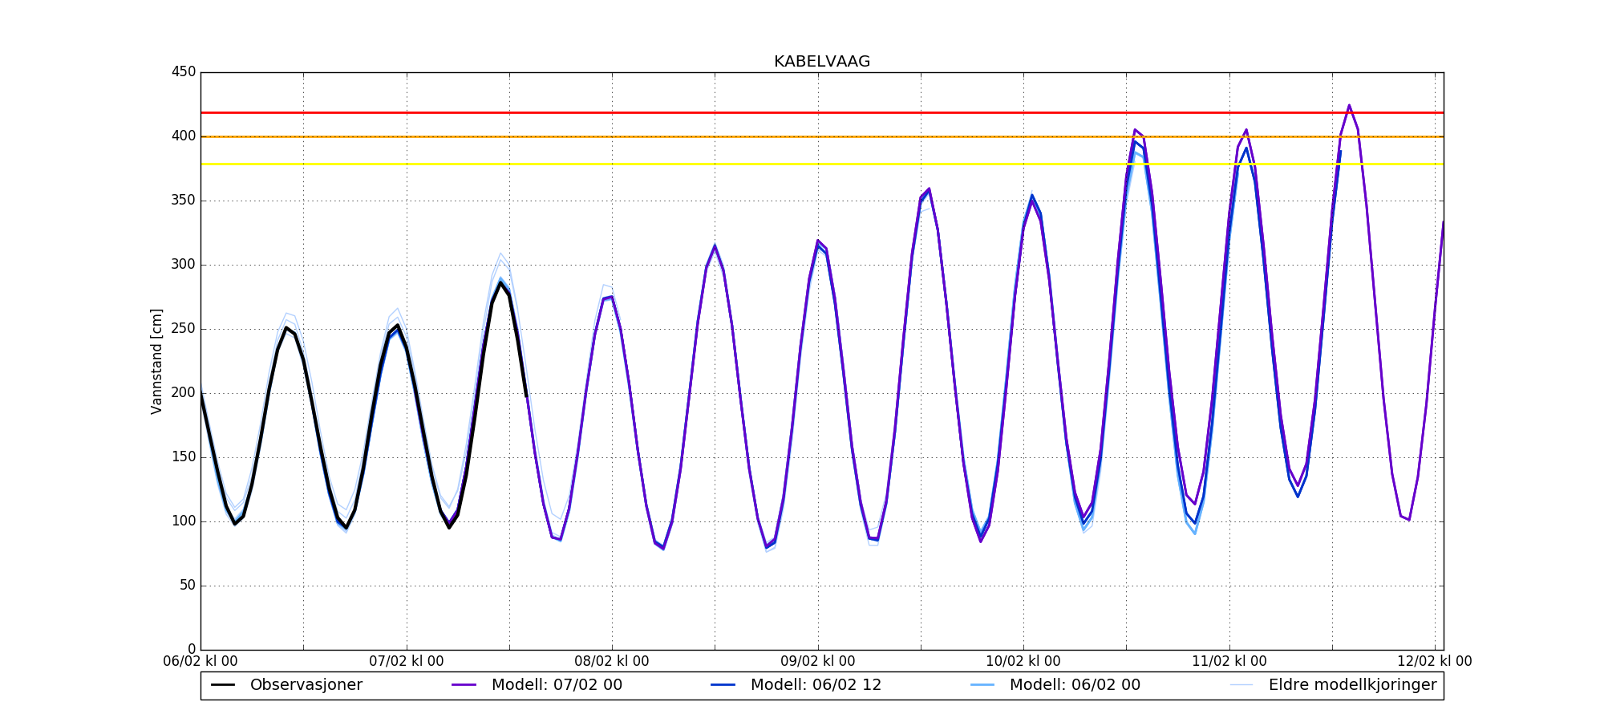Click the highest purple peak above red line
This screenshot has height=722, width=1604.
click(x=1349, y=105)
